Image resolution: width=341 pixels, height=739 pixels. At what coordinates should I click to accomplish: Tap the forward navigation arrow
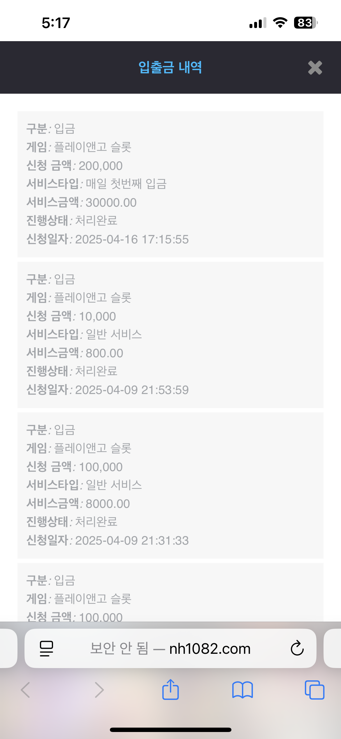point(99,690)
